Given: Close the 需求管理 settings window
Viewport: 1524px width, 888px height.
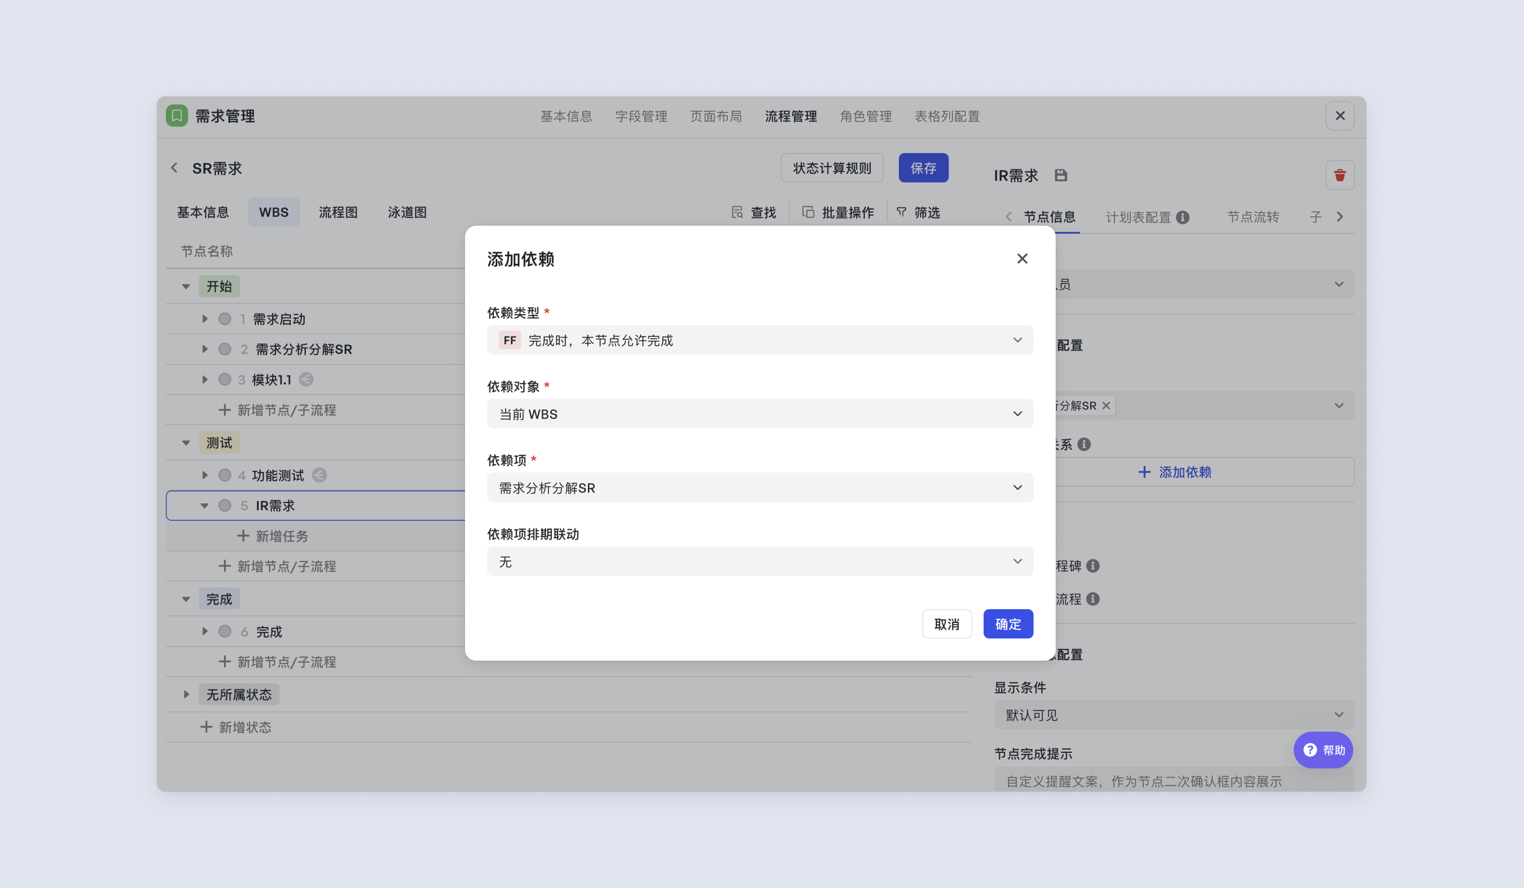Looking at the screenshot, I should [x=1339, y=115].
